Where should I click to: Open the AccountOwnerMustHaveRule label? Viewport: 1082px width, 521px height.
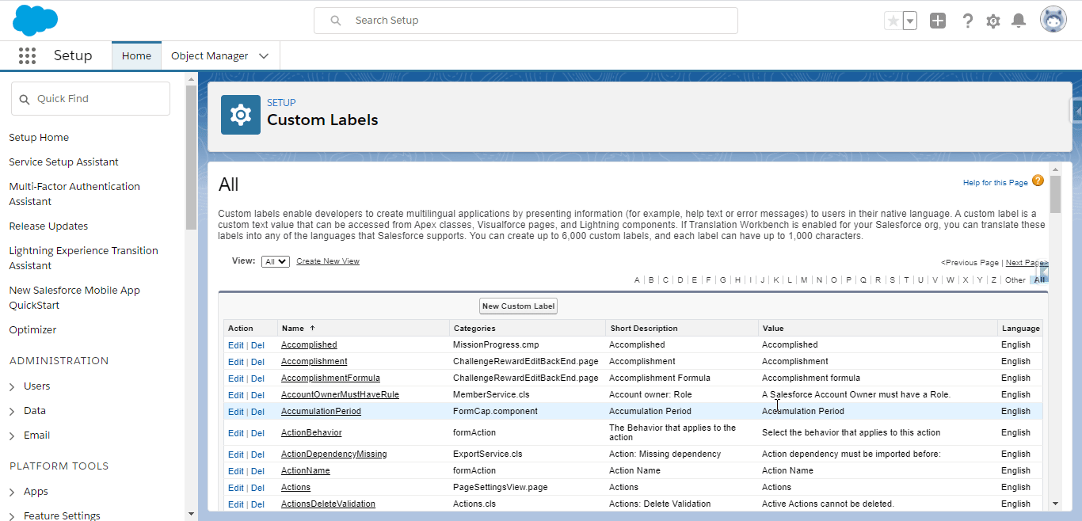pyautogui.click(x=340, y=395)
